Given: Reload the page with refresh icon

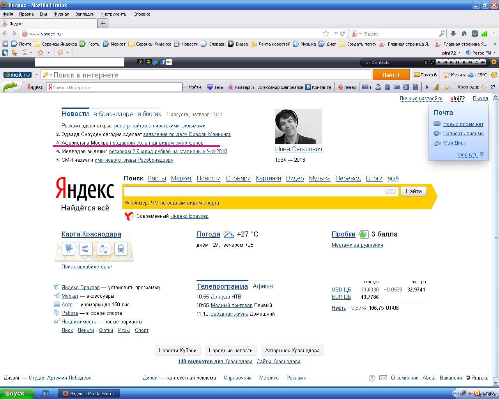Looking at the screenshot, I should click(342, 34).
